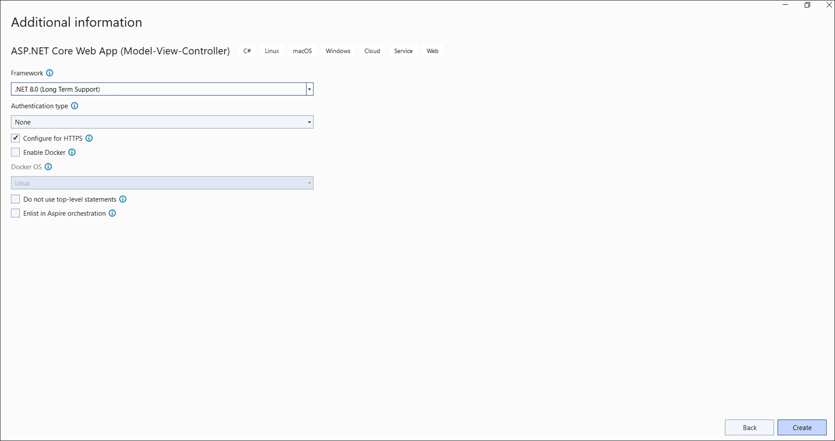
Task: Click info icon beside Configure for HTTPS
Action: pyautogui.click(x=89, y=138)
